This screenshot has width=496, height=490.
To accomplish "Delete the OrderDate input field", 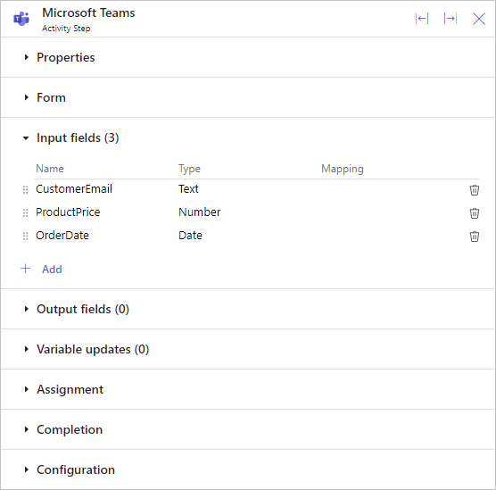I will click(x=475, y=237).
